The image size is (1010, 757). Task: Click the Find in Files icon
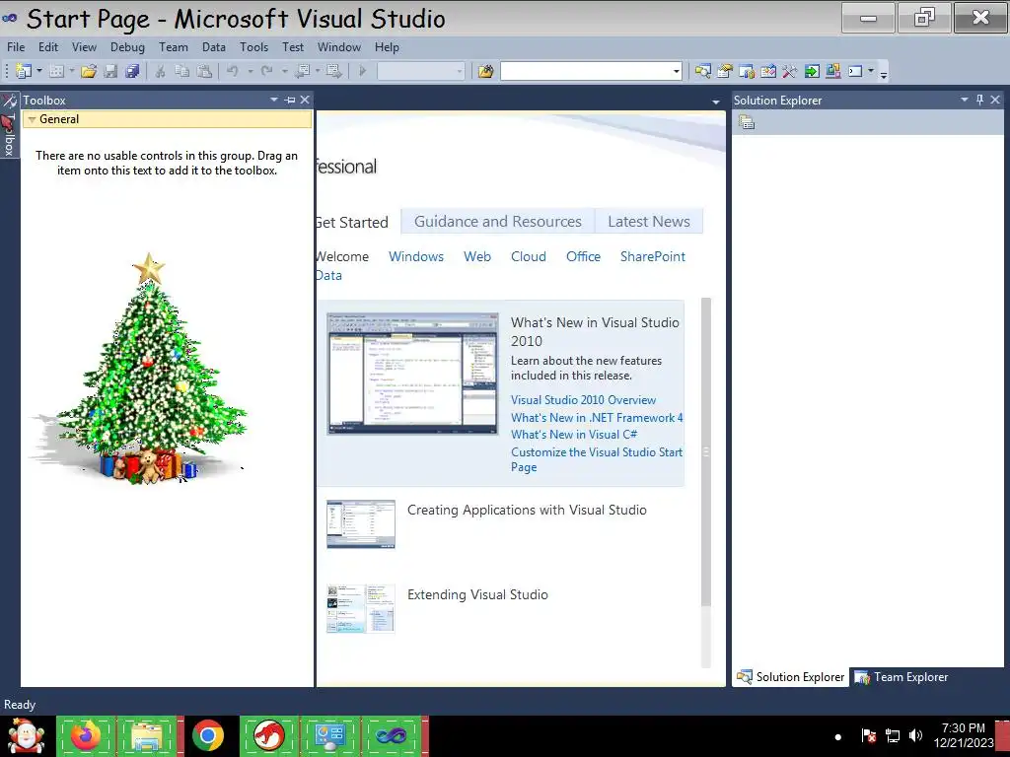pos(485,71)
